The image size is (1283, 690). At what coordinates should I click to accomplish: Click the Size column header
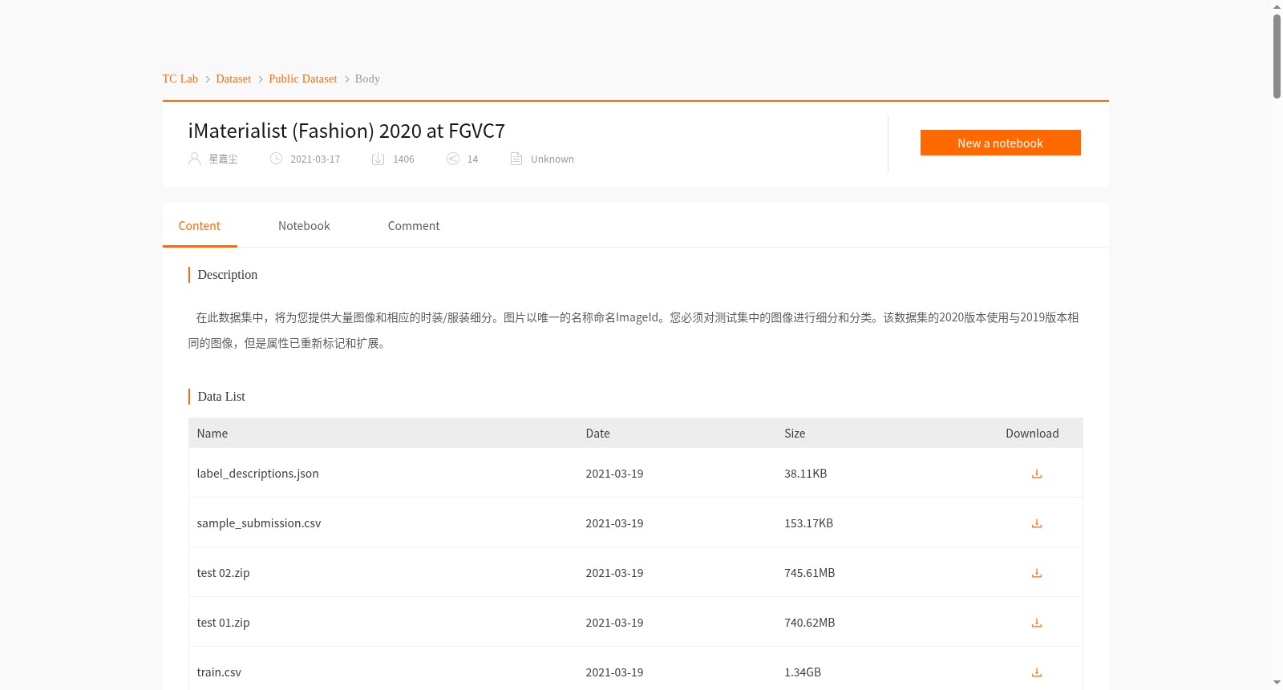coord(795,434)
